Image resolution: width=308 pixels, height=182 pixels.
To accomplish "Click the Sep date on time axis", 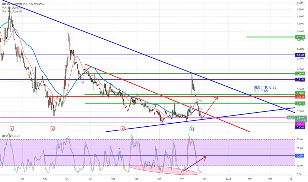I will click(136, 179).
